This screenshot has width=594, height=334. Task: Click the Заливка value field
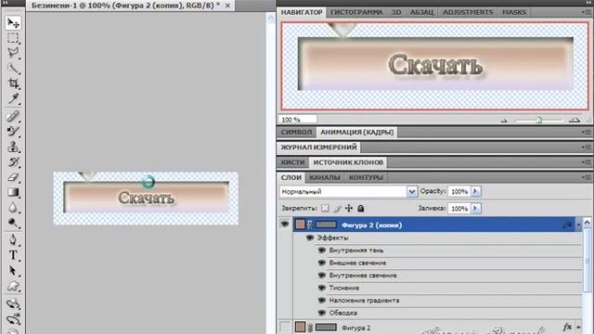pos(459,208)
